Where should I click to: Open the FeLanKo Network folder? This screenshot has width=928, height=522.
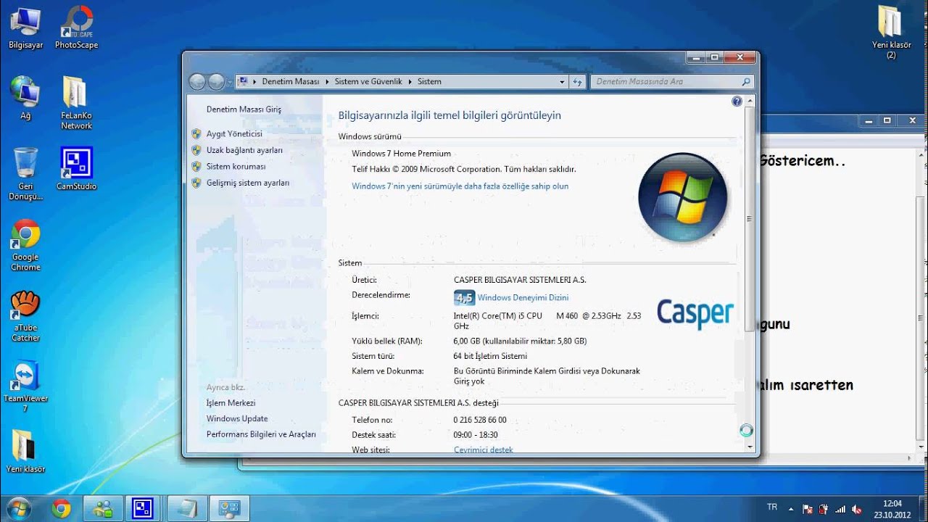[76, 103]
